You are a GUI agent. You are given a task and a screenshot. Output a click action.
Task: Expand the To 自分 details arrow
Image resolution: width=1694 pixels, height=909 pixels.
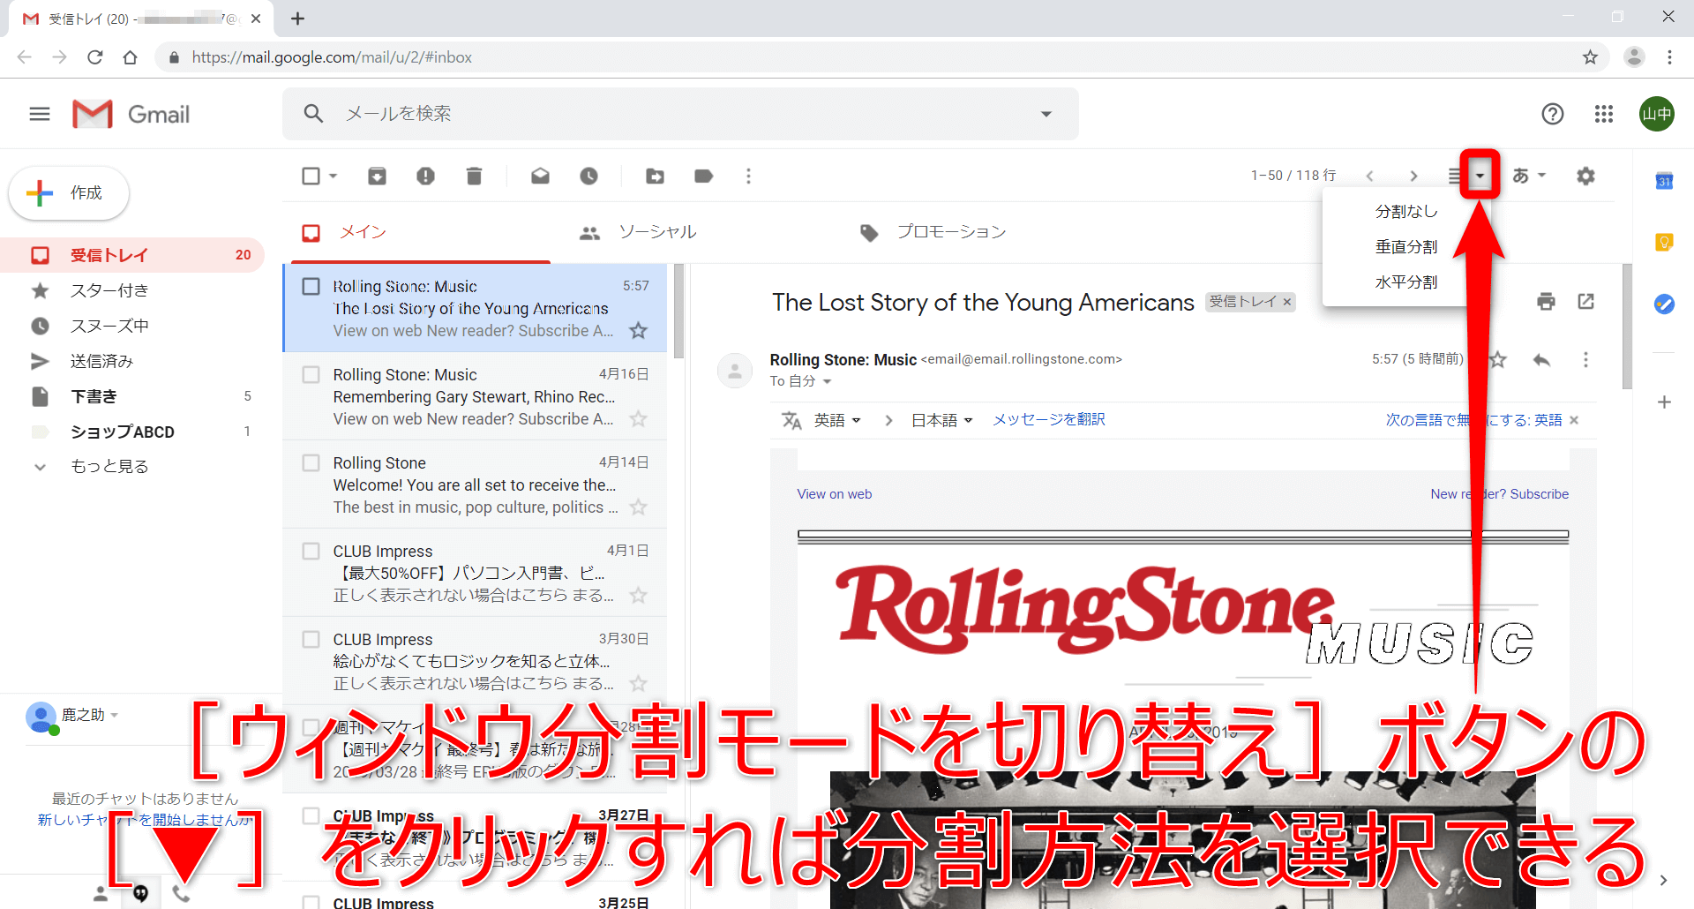pos(827,381)
